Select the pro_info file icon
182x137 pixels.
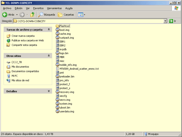57,80
